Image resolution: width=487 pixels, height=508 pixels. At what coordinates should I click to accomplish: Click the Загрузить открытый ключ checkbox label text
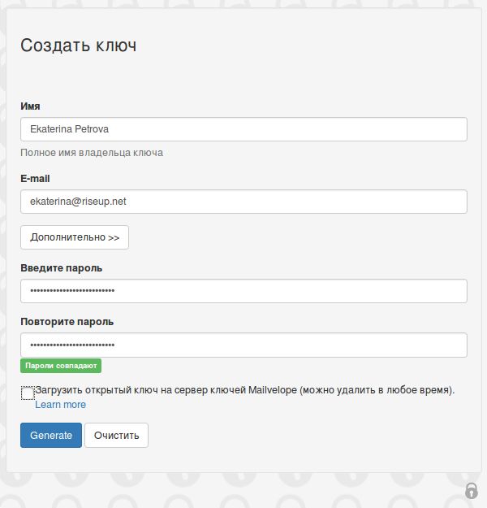pos(244,390)
